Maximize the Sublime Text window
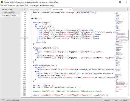The height and width of the screenshot is (102, 130). (120, 2)
